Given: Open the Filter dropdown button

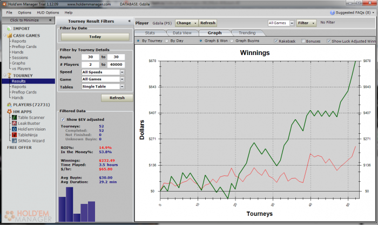Looking at the screenshot, I should [x=306, y=23].
